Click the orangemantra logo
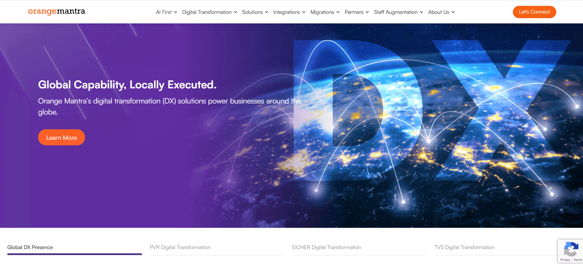This screenshot has height=266, width=583. [x=57, y=11]
